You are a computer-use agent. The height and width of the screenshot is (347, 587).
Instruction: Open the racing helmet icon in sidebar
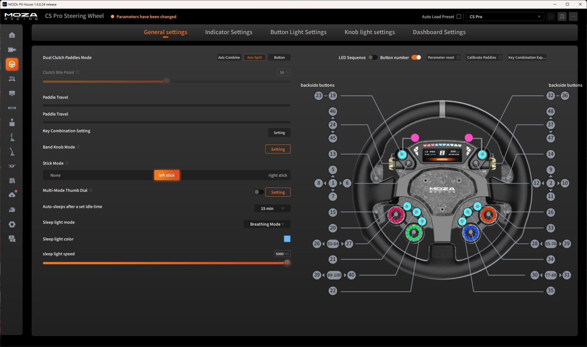pyautogui.click(x=12, y=210)
